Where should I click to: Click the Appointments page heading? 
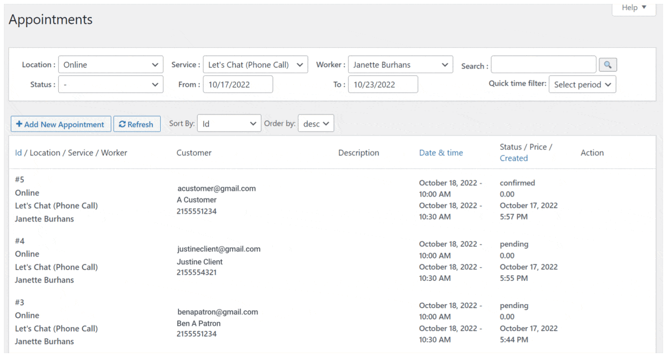click(x=51, y=19)
